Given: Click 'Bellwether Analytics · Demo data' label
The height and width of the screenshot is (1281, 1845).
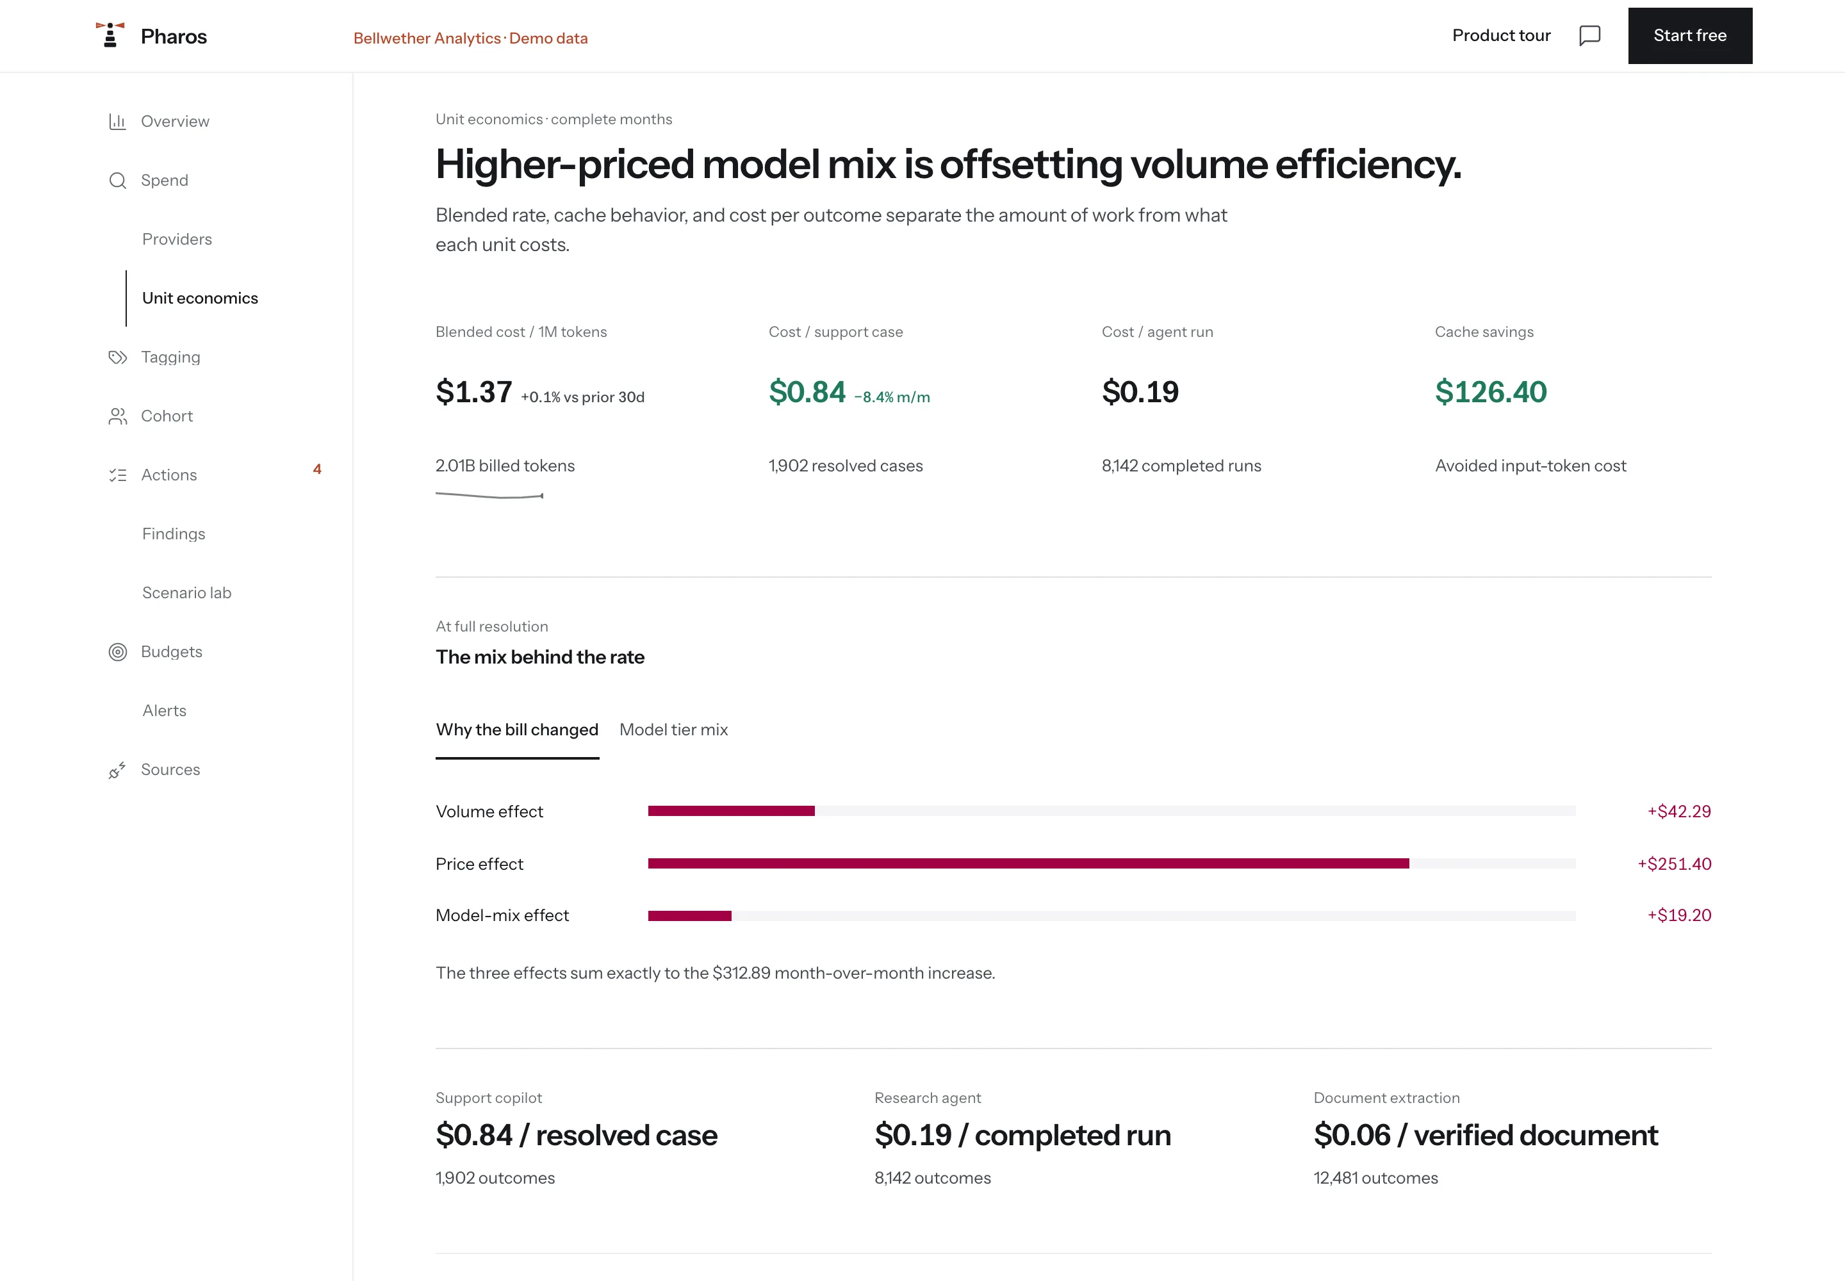Looking at the screenshot, I should pyautogui.click(x=470, y=38).
